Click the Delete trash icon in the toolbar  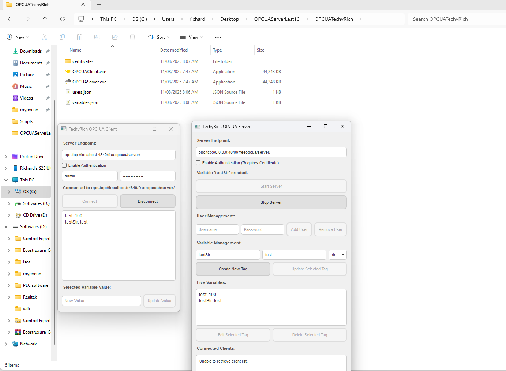pos(132,37)
